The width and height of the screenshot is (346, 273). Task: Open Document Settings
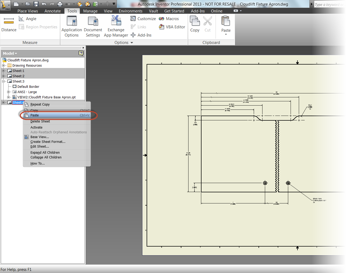(93, 26)
